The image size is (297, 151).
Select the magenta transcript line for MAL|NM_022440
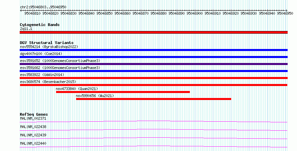(154, 146)
